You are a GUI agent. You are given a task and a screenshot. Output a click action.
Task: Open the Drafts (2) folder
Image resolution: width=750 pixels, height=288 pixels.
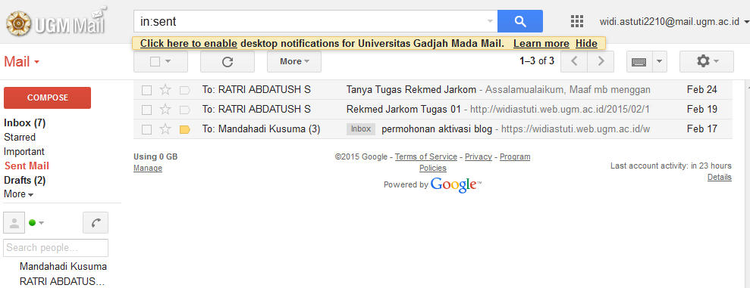25,180
